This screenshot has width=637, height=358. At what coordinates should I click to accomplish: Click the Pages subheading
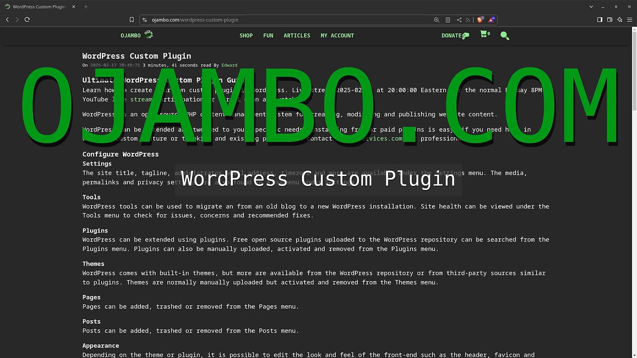92,297
